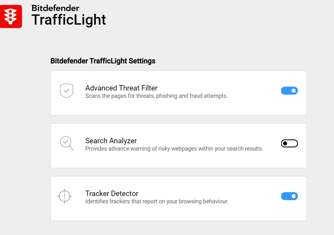Screen dimensions: 334x235
Task: Select the Search Analyzer title text
Action: tap(111, 141)
